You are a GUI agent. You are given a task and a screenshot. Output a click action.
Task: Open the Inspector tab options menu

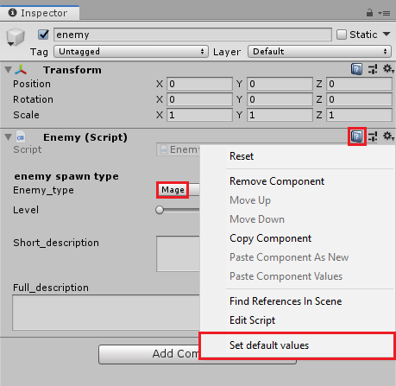384,13
